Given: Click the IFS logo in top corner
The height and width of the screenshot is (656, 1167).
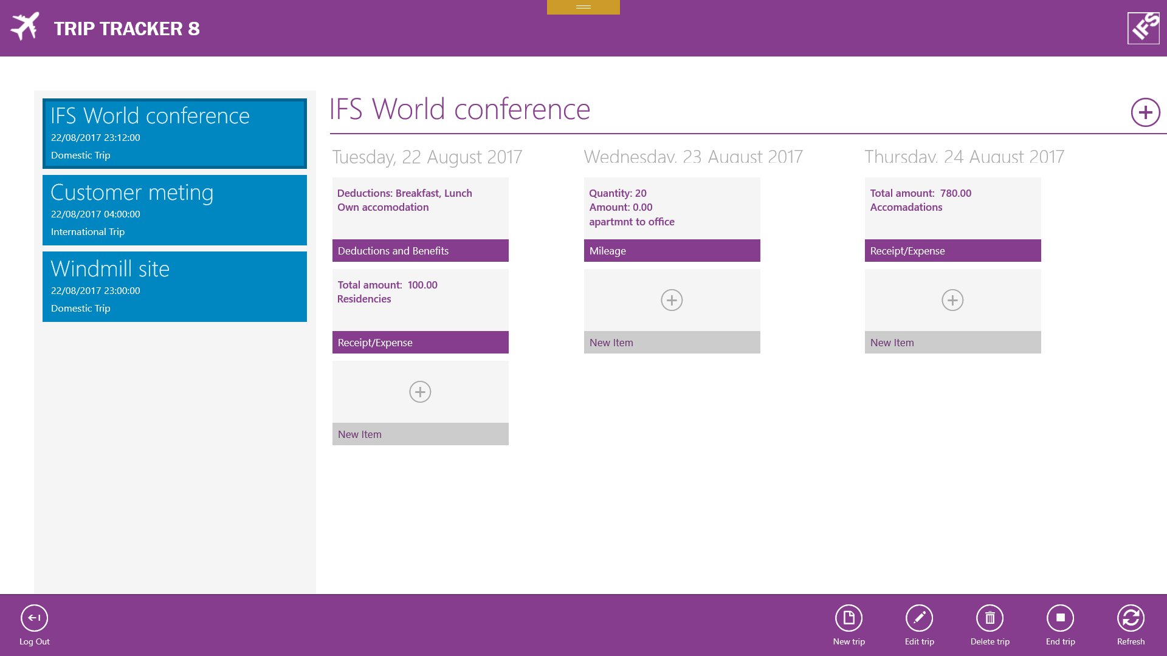Looking at the screenshot, I should click(1143, 28).
